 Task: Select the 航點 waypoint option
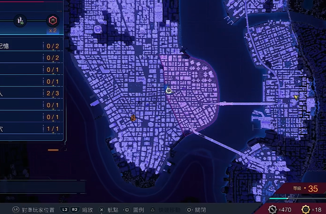pos(113,210)
